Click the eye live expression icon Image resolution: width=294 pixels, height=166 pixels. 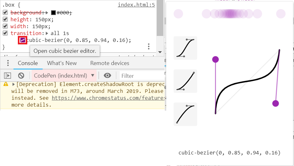pyautogui.click(x=108, y=75)
